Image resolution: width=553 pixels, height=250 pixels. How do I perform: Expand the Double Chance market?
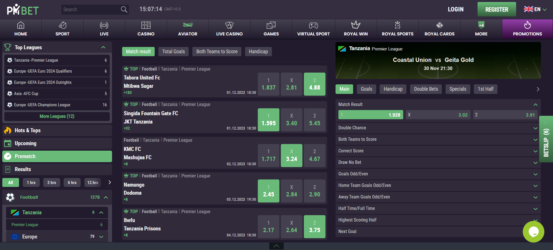coord(438,128)
